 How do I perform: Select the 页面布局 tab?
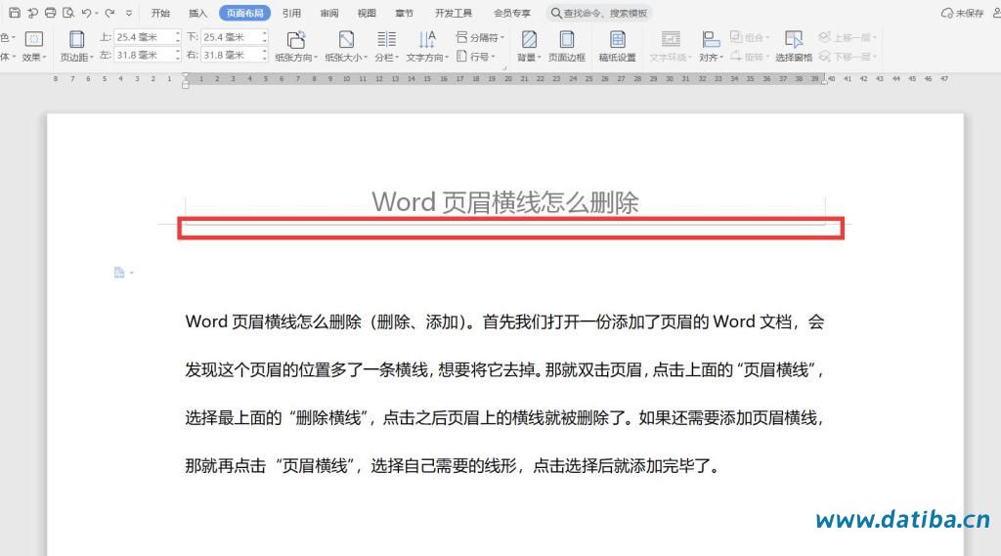coord(244,13)
